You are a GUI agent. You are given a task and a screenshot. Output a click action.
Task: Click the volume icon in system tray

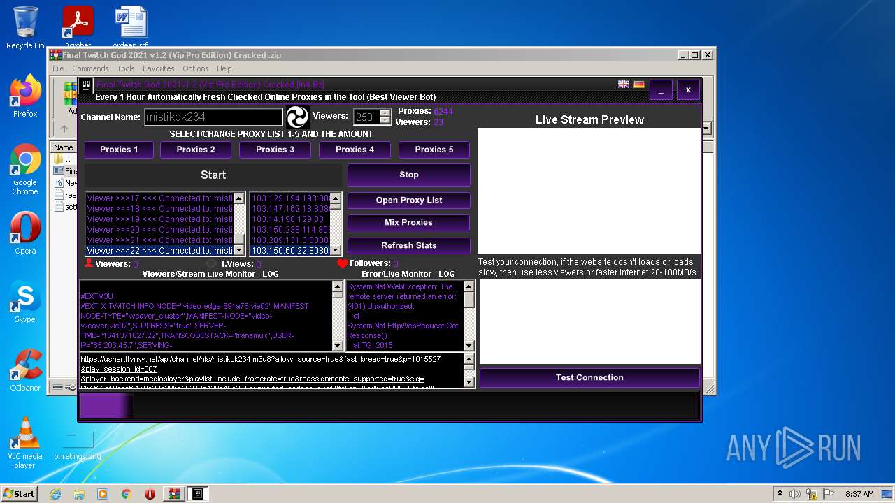pyautogui.click(x=794, y=494)
